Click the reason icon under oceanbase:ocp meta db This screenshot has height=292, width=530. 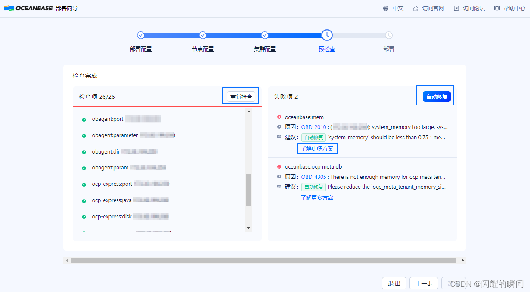[x=279, y=177]
